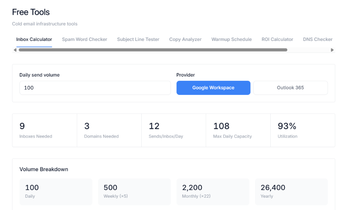Click the Free Tools page title
Viewport: 345px width, 210px height.
click(31, 12)
